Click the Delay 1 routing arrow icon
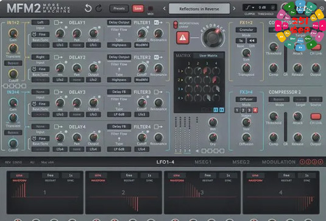The height and width of the screenshot is (221, 326). tap(58, 23)
